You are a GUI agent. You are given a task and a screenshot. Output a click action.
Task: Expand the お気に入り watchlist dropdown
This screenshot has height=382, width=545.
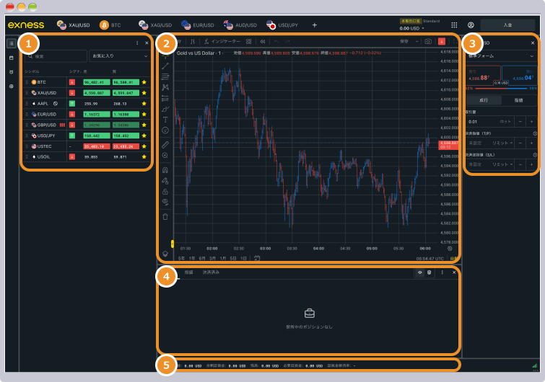pyautogui.click(x=118, y=55)
